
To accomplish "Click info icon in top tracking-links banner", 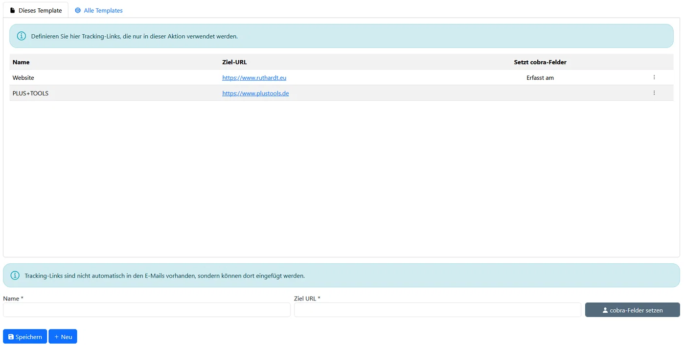I will tap(22, 36).
